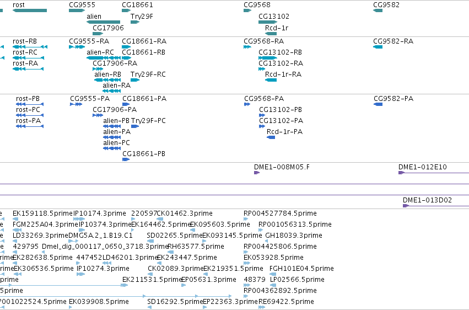The height and width of the screenshot is (310, 469).
Task: Click transcript CG18661-RA label
Action: [x=144, y=41]
